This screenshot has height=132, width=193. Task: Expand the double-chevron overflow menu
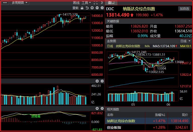pos(102,3)
